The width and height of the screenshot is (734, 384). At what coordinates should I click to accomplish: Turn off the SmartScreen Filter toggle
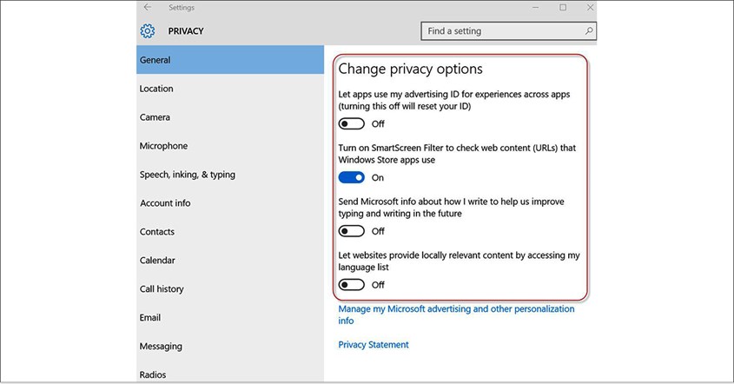[352, 177]
